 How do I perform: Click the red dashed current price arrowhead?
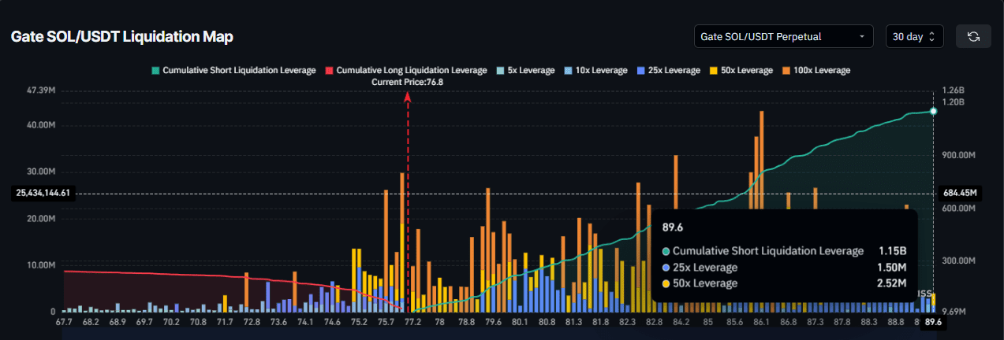[408, 96]
